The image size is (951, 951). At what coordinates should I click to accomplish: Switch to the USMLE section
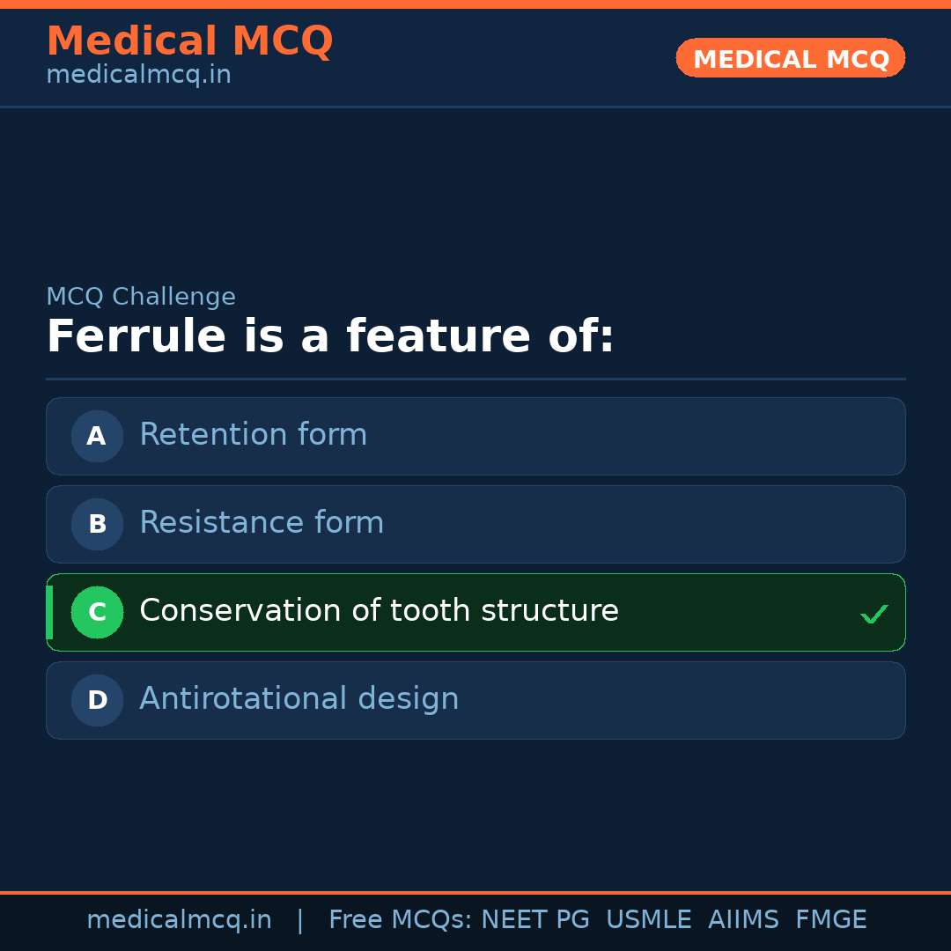coord(649,919)
